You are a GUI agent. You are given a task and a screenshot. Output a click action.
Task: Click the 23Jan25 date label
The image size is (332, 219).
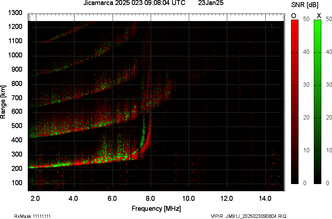point(211,3)
